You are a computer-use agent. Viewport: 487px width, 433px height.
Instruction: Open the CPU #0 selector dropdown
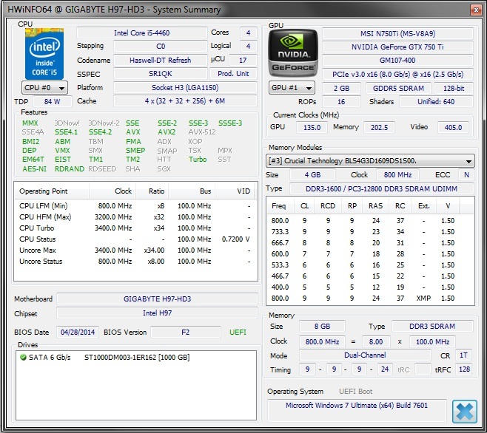(x=44, y=88)
